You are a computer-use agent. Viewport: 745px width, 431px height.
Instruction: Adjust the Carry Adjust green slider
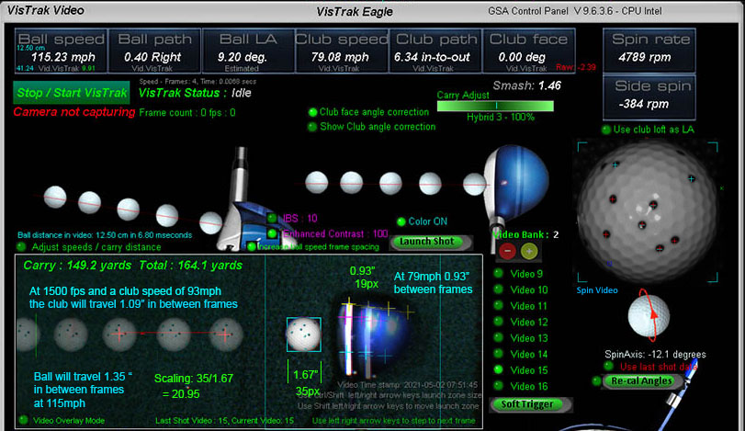tap(495, 106)
